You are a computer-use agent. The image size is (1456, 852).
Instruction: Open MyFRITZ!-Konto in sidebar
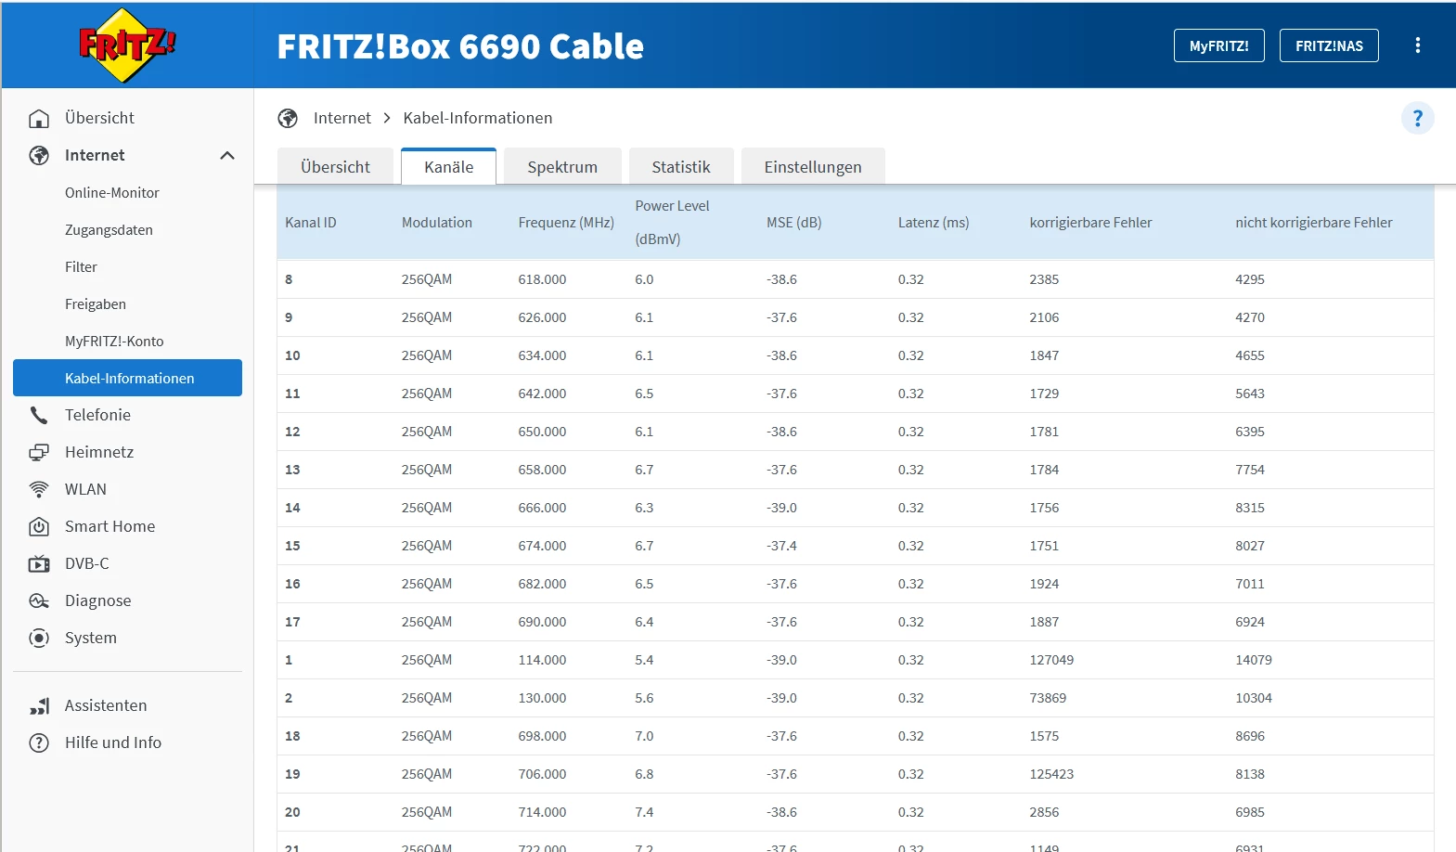(114, 341)
